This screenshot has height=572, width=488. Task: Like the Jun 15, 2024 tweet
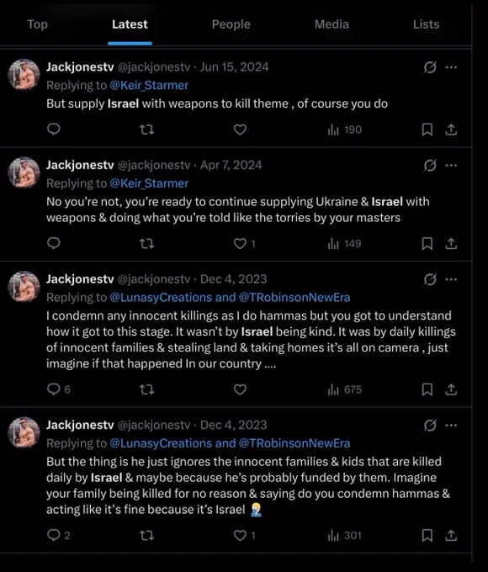click(240, 130)
